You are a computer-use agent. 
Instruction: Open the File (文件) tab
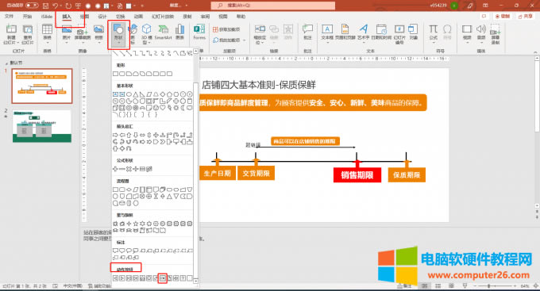(10, 17)
